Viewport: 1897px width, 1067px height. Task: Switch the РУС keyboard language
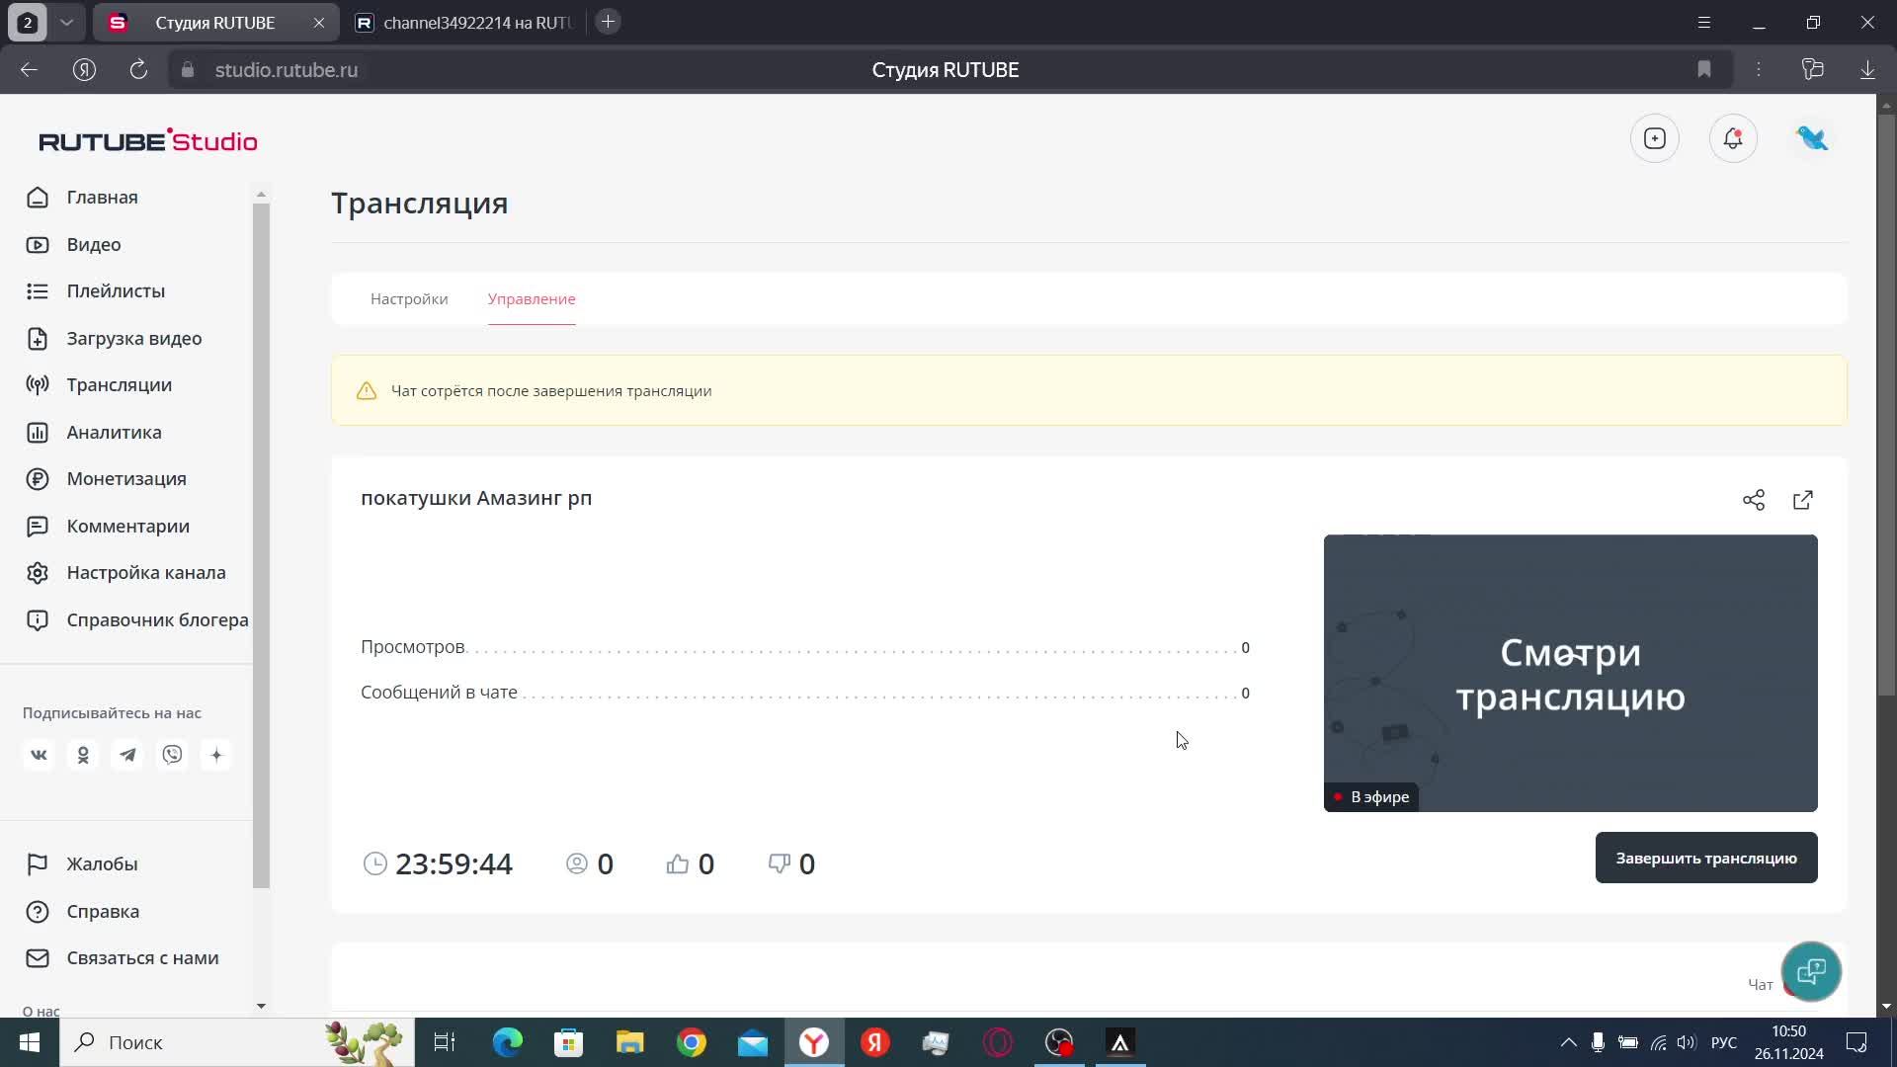1724,1042
